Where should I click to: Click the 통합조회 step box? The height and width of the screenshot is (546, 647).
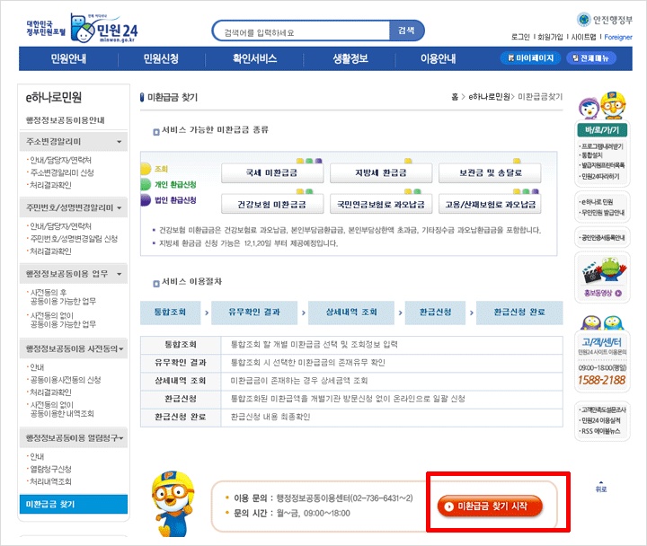click(x=170, y=313)
